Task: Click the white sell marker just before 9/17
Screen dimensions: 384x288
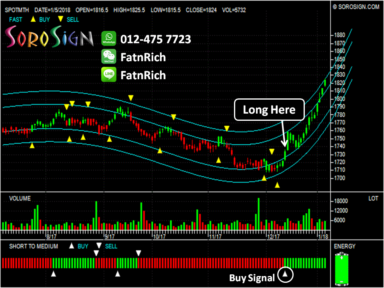Action: pyautogui.click(x=96, y=253)
